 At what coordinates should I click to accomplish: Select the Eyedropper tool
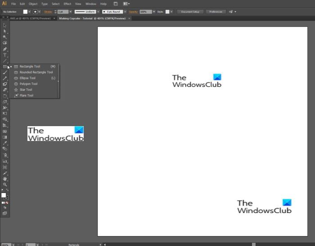(5, 143)
